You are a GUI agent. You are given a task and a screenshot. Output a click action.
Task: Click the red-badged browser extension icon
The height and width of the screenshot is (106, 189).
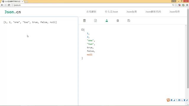tap(180, 5)
